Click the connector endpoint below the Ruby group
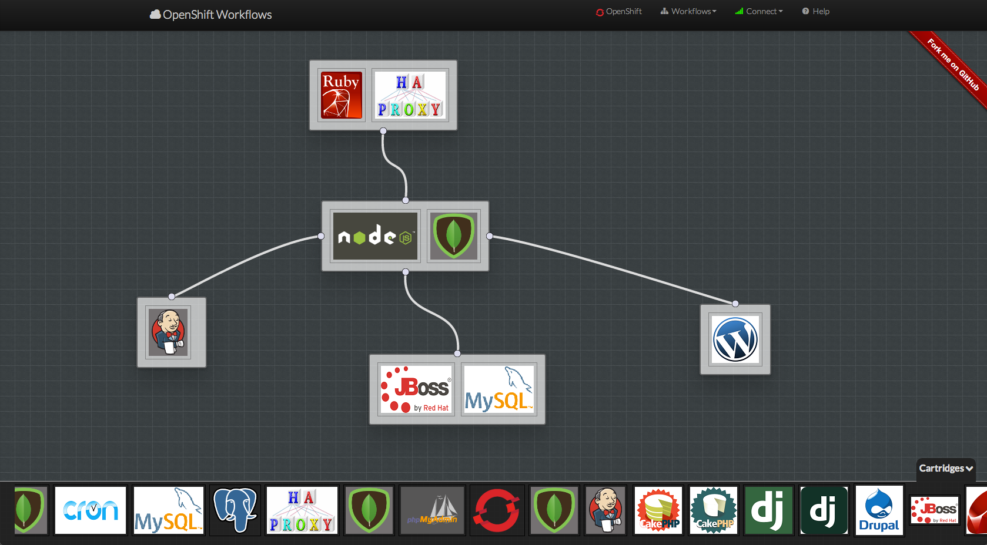987x545 pixels. (383, 130)
